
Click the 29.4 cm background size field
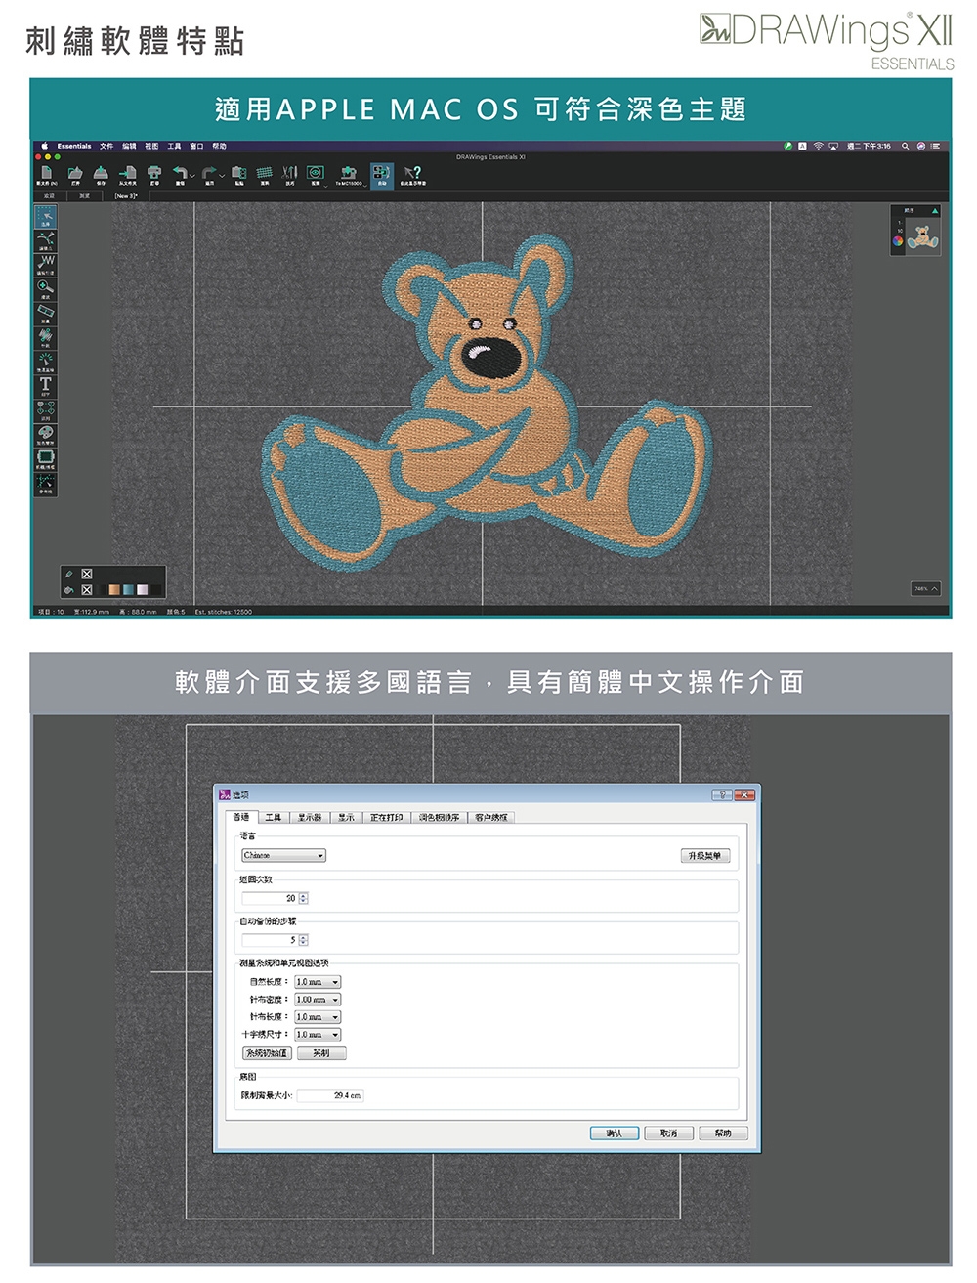(x=330, y=1096)
